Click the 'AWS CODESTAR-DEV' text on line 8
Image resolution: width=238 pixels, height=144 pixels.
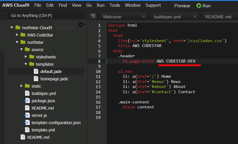click(176, 61)
